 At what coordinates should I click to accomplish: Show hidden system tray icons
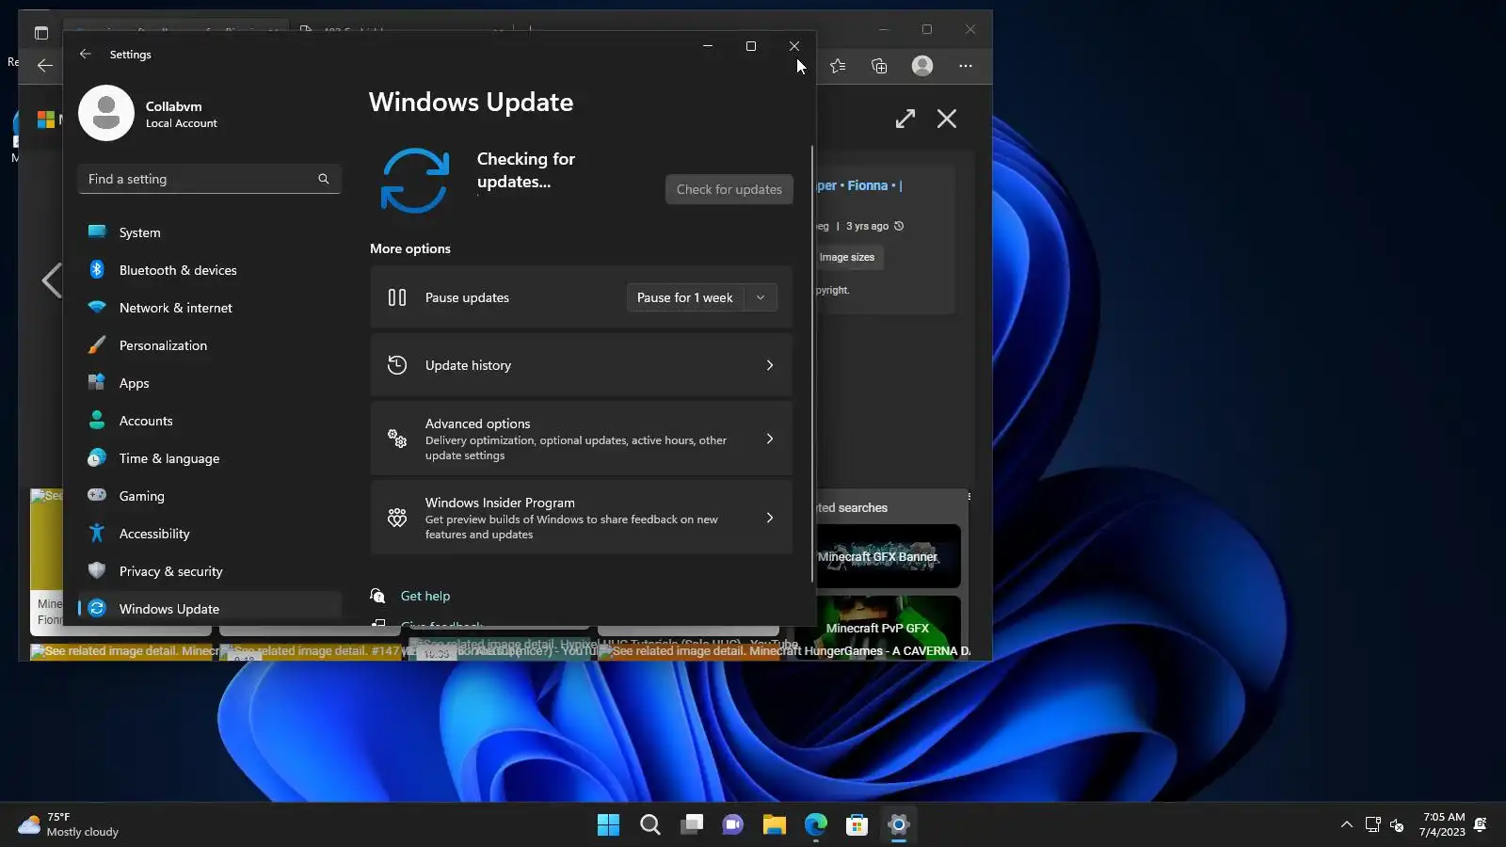1347,824
